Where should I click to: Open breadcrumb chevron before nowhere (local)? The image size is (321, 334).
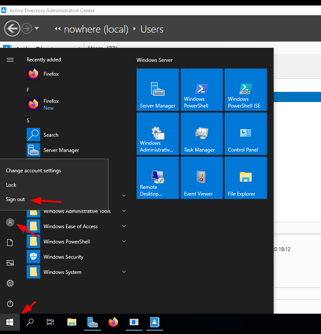point(58,28)
